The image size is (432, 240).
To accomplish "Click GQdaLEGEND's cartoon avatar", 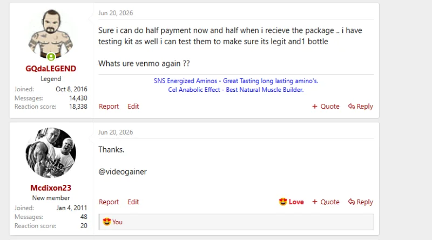I will (x=51, y=34).
